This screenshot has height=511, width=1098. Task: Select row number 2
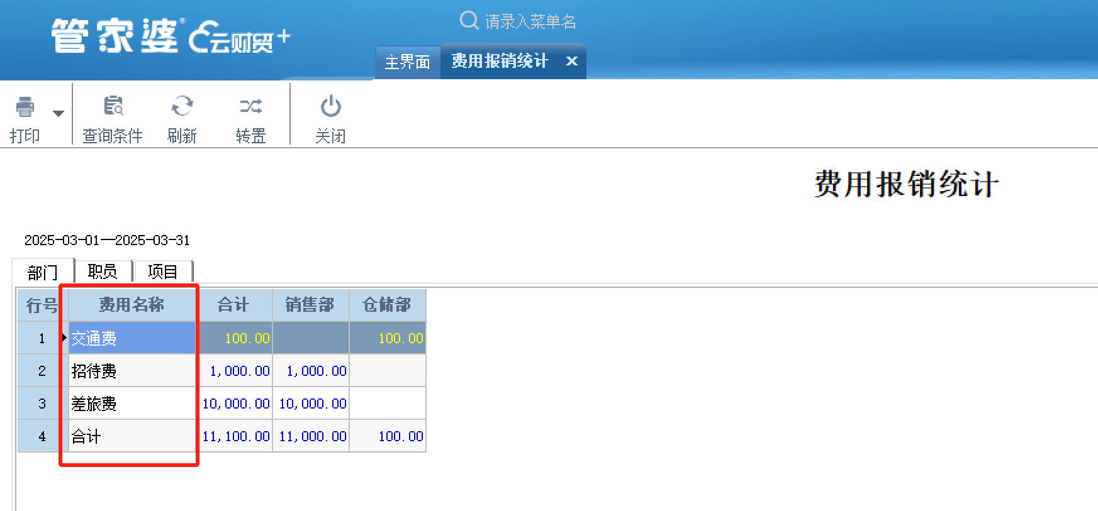[x=42, y=371]
